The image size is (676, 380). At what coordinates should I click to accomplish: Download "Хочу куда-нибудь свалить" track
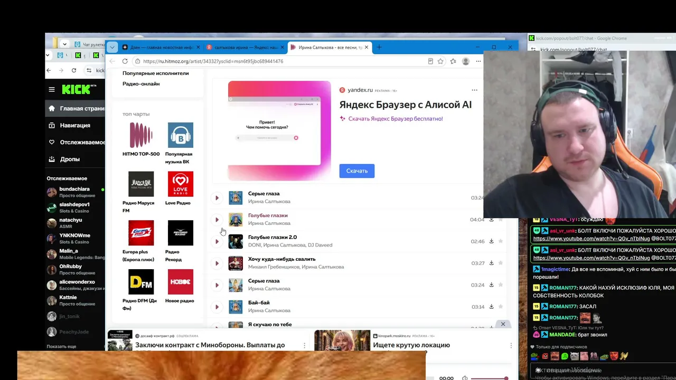pyautogui.click(x=491, y=263)
